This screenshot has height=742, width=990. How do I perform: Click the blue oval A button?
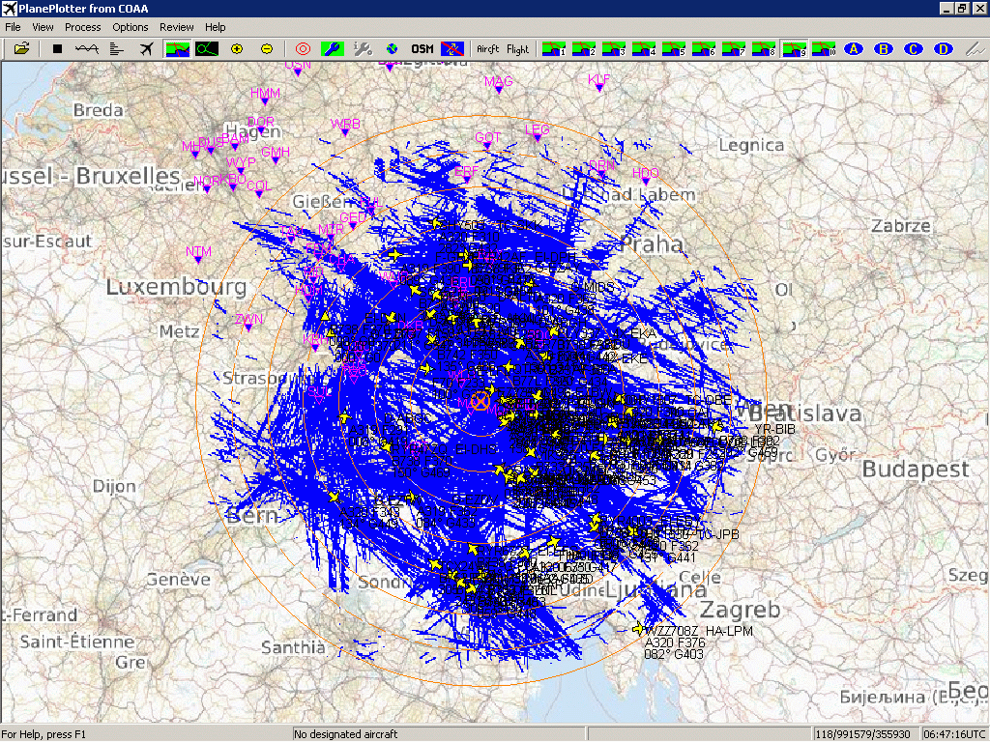[854, 48]
